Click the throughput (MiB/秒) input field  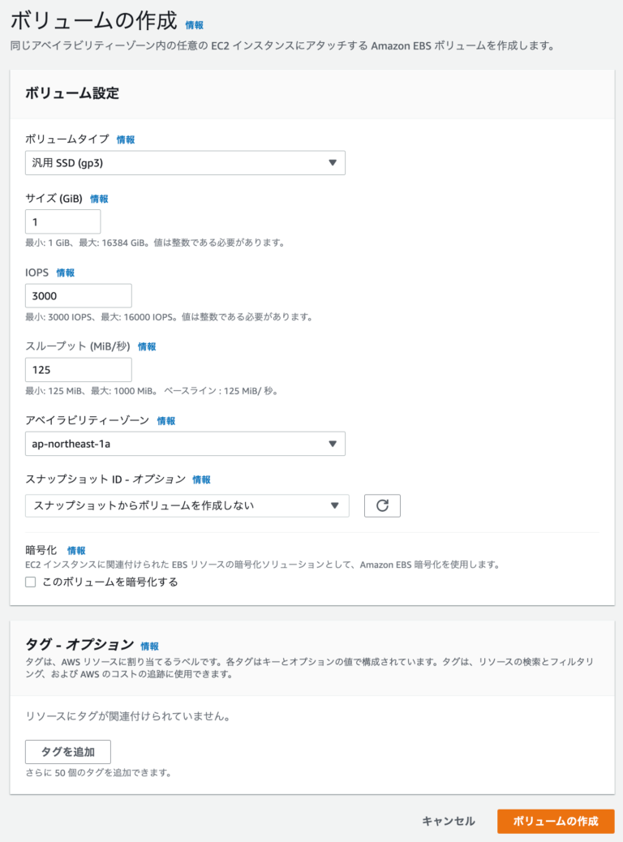click(x=78, y=369)
